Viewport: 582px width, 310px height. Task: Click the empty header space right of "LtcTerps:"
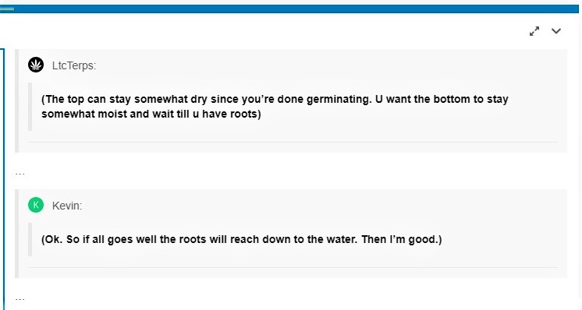click(x=327, y=65)
